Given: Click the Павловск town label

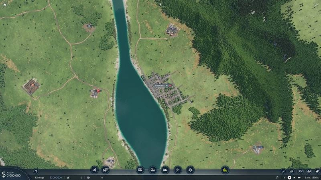Looking at the screenshot, I should pyautogui.click(x=160, y=86).
